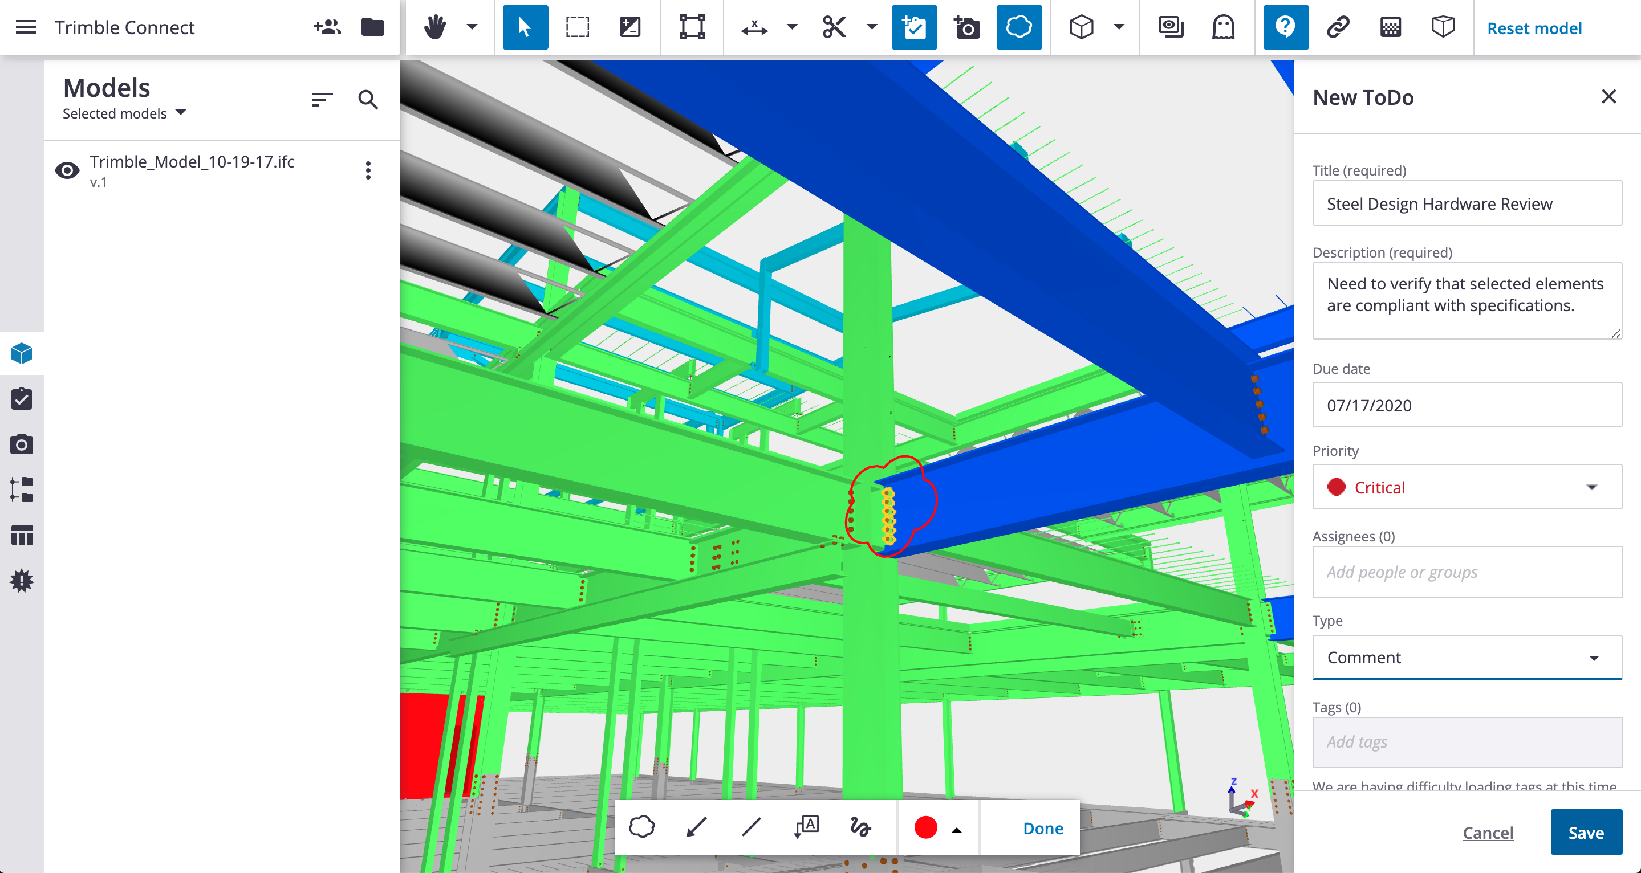Screen dimensions: 1641x873
Task: Expand the Type dropdown set to Comment
Action: click(x=1467, y=657)
